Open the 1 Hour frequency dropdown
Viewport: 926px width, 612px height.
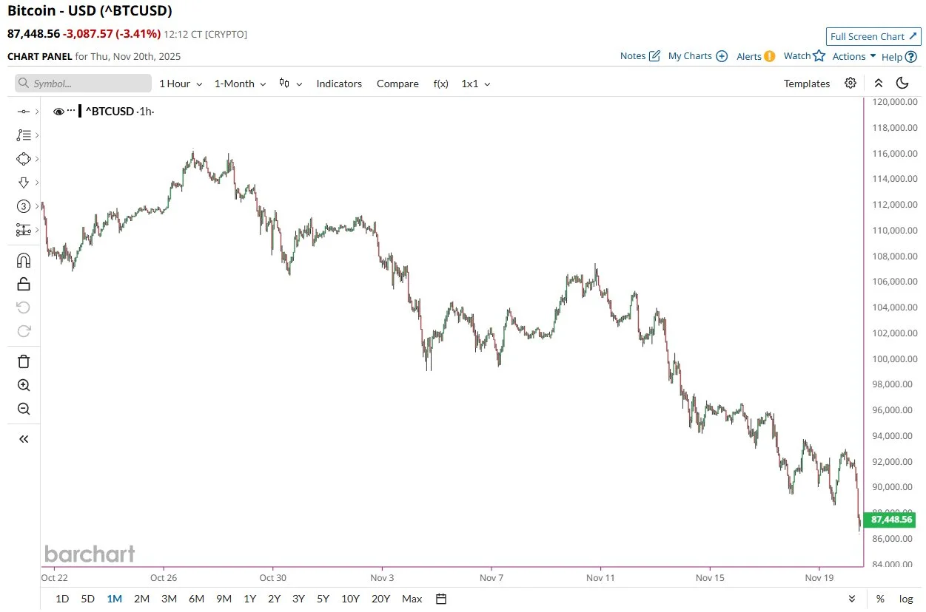coord(179,84)
